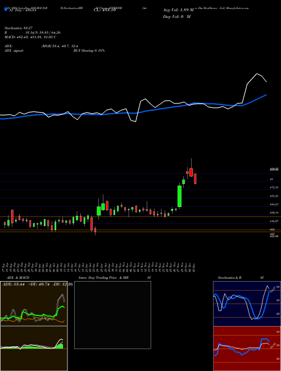281x371 pixels.
Task: Open the ADX indicator mini chart
Action: pos(34,304)
